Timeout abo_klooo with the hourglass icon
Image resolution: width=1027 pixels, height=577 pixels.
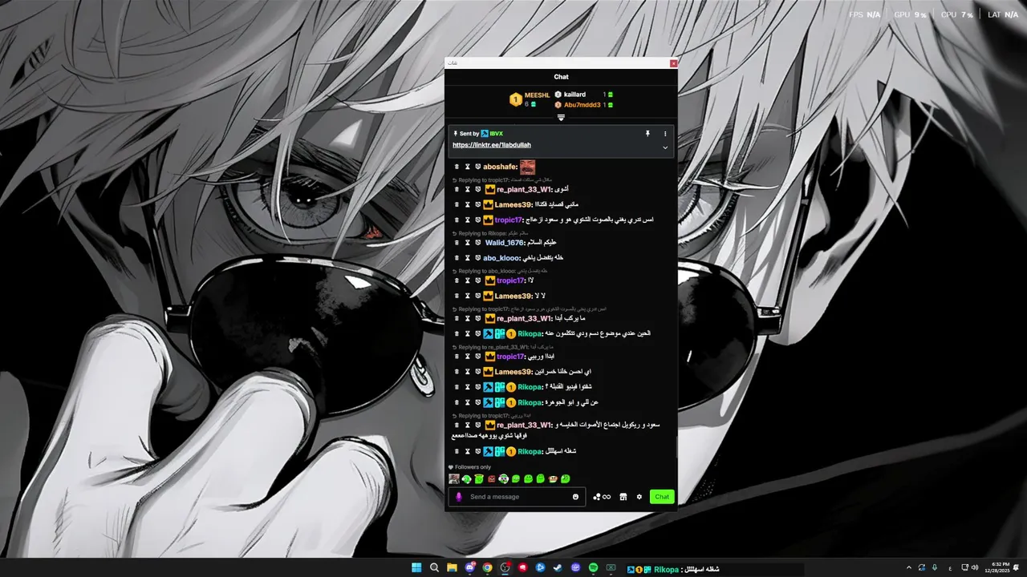click(x=467, y=258)
